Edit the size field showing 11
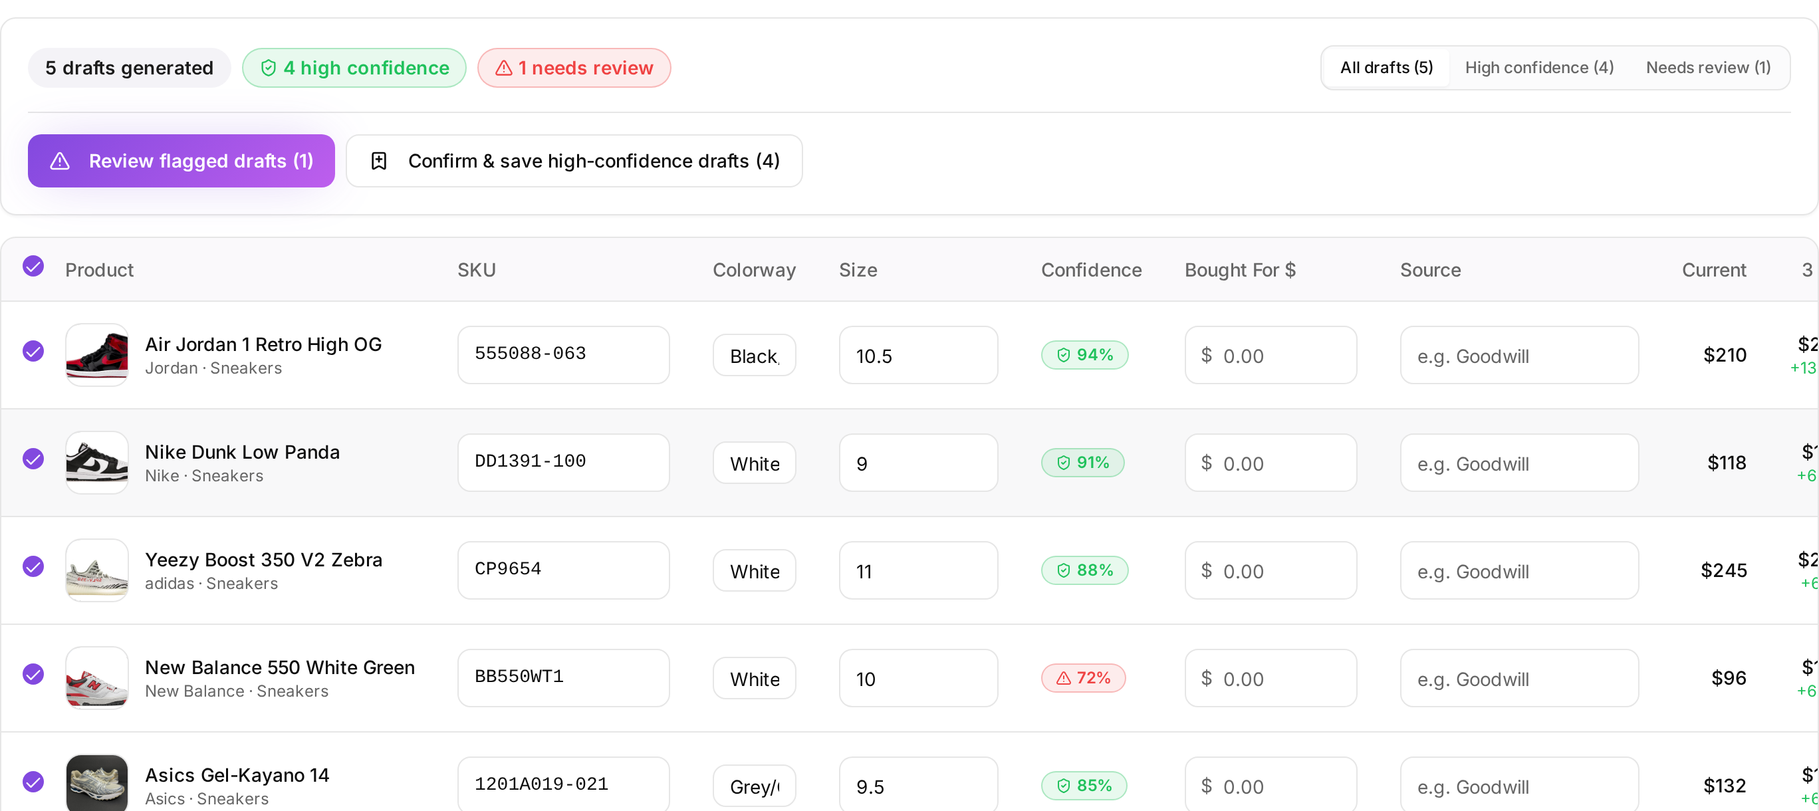The height and width of the screenshot is (811, 1819). (x=918, y=570)
